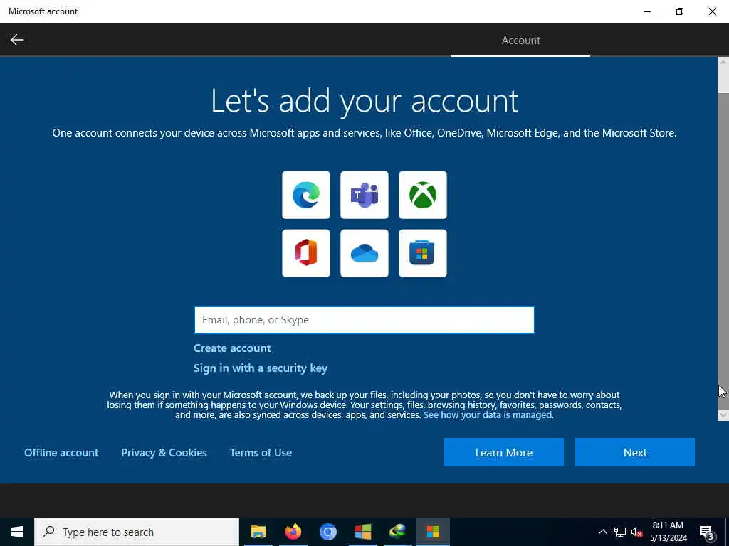This screenshot has width=729, height=546.
Task: Click the Xbox app tile
Action: point(423,195)
